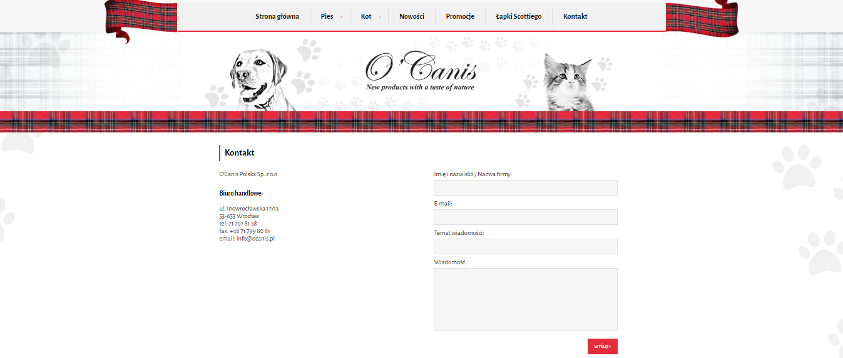Open the Promocje page
843x358 pixels.
click(460, 16)
